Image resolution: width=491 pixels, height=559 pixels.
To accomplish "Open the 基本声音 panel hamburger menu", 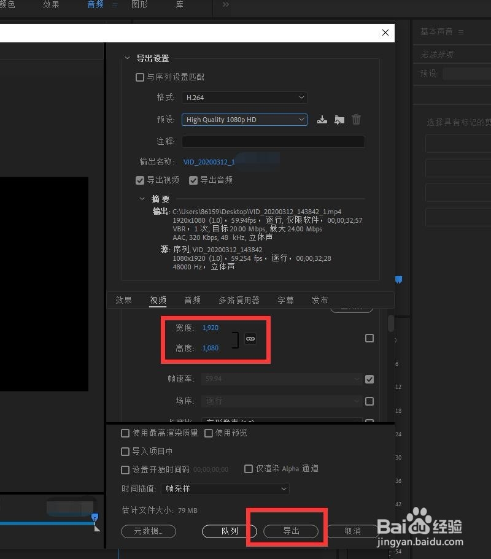I will [x=461, y=32].
